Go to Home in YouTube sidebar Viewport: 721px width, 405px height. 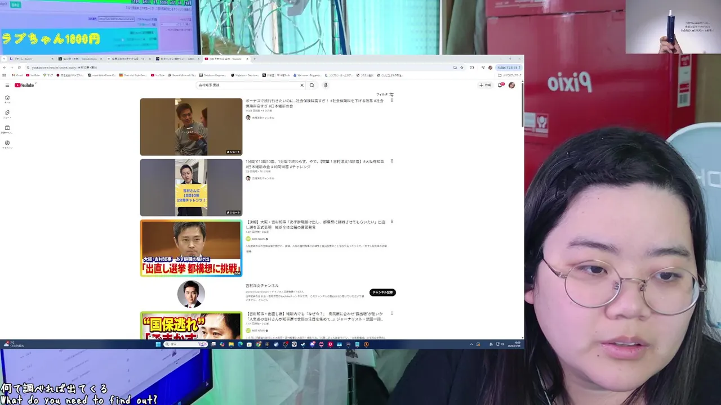coord(7,99)
